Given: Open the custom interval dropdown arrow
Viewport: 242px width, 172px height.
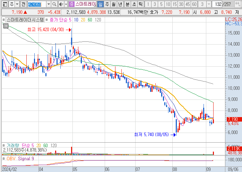Looking at the screenshot, I should [209, 4].
